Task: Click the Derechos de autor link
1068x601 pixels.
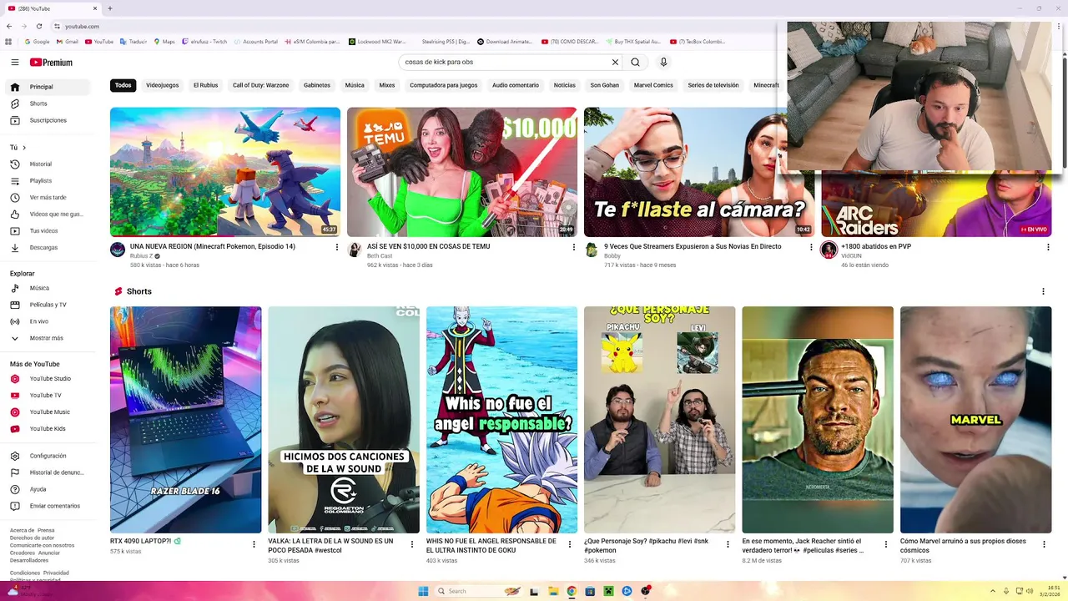Action: (x=32, y=538)
